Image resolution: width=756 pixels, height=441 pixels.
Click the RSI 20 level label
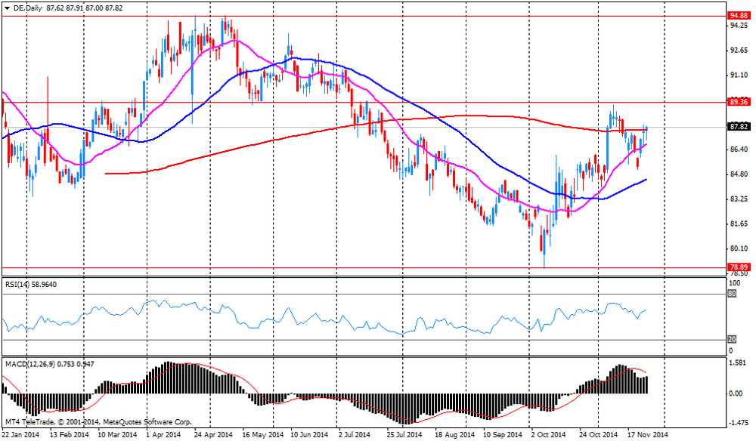732,339
